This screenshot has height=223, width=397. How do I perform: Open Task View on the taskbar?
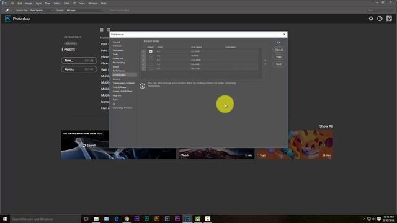pos(86,219)
